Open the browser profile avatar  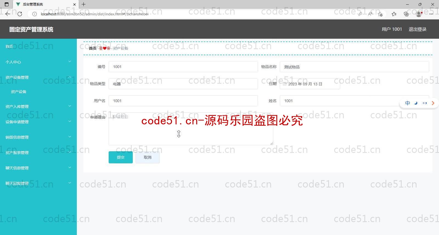click(419, 14)
